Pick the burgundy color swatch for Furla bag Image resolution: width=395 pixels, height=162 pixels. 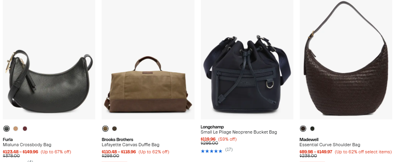pos(25,128)
